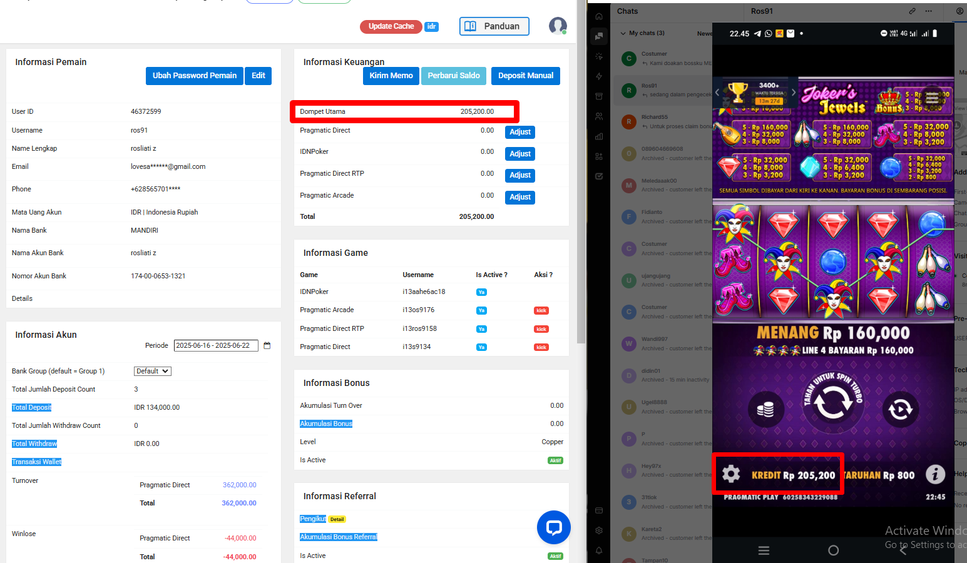Open the Bank Group Default dropdown

[153, 371]
